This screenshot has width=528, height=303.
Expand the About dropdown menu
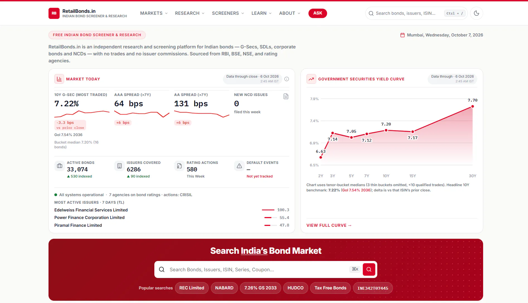(x=290, y=13)
